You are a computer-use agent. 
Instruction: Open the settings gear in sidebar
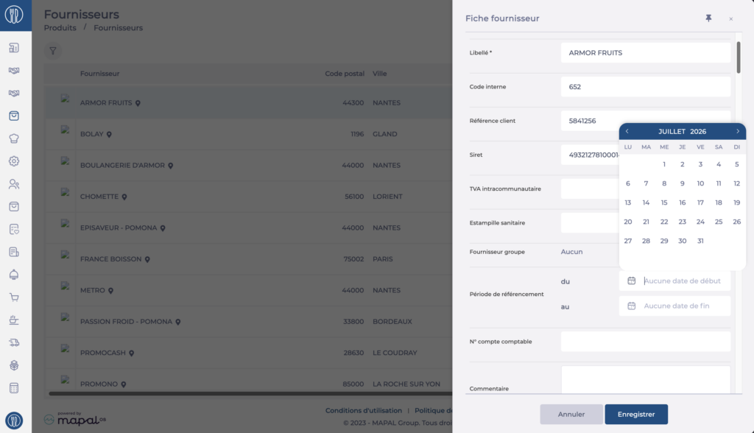tap(14, 161)
